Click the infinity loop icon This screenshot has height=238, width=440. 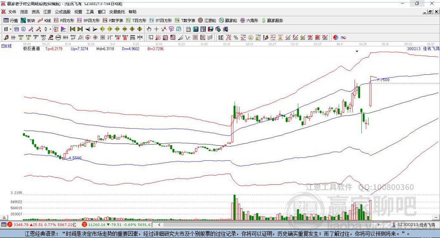click(343, 38)
